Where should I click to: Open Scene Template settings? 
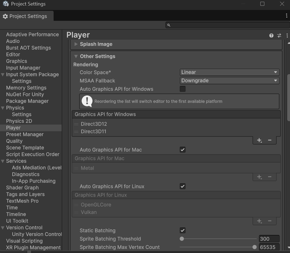pyautogui.click(x=25, y=148)
